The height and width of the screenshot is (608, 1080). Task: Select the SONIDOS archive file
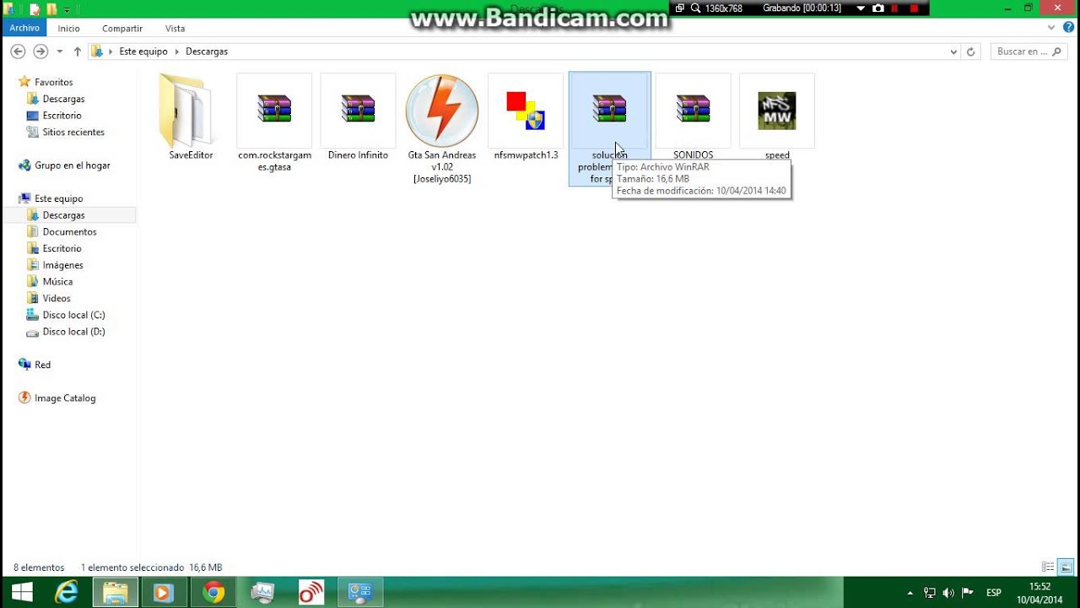[693, 111]
